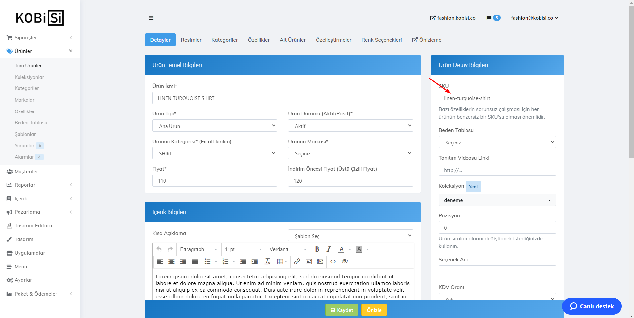
Task: Insert a link using the editor toolbar
Action: point(297,261)
